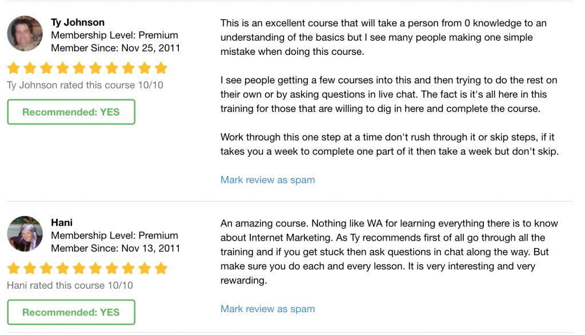Mark Hani's review as spam
This screenshot has width=585, height=335.
pos(267,309)
